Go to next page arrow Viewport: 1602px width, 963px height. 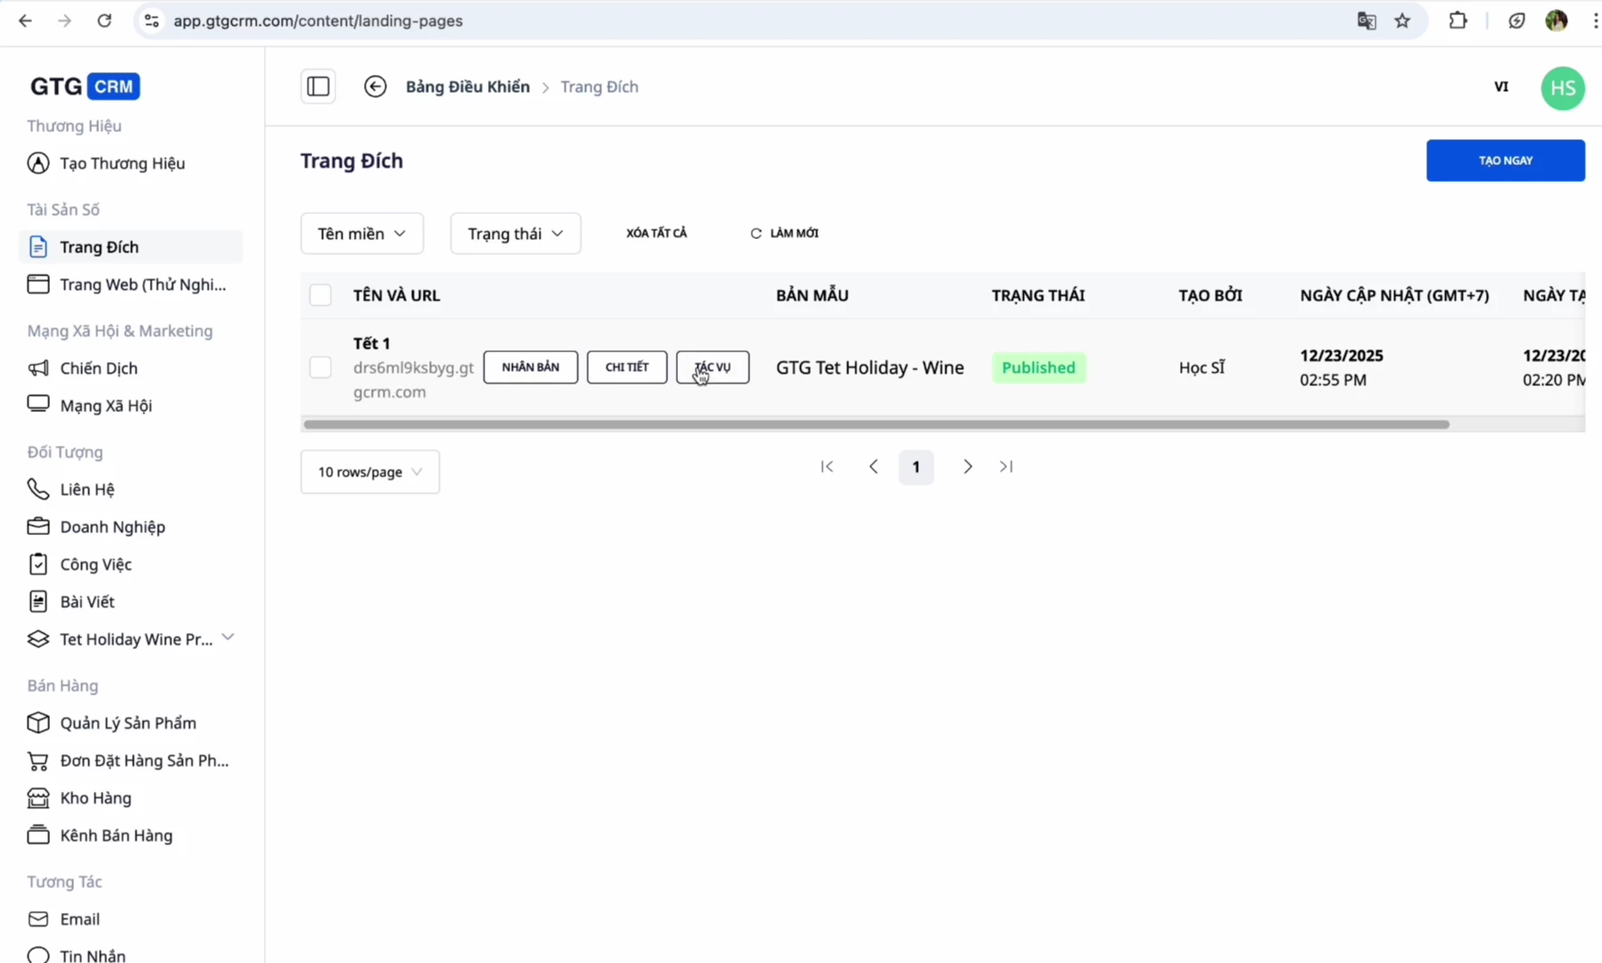(968, 467)
